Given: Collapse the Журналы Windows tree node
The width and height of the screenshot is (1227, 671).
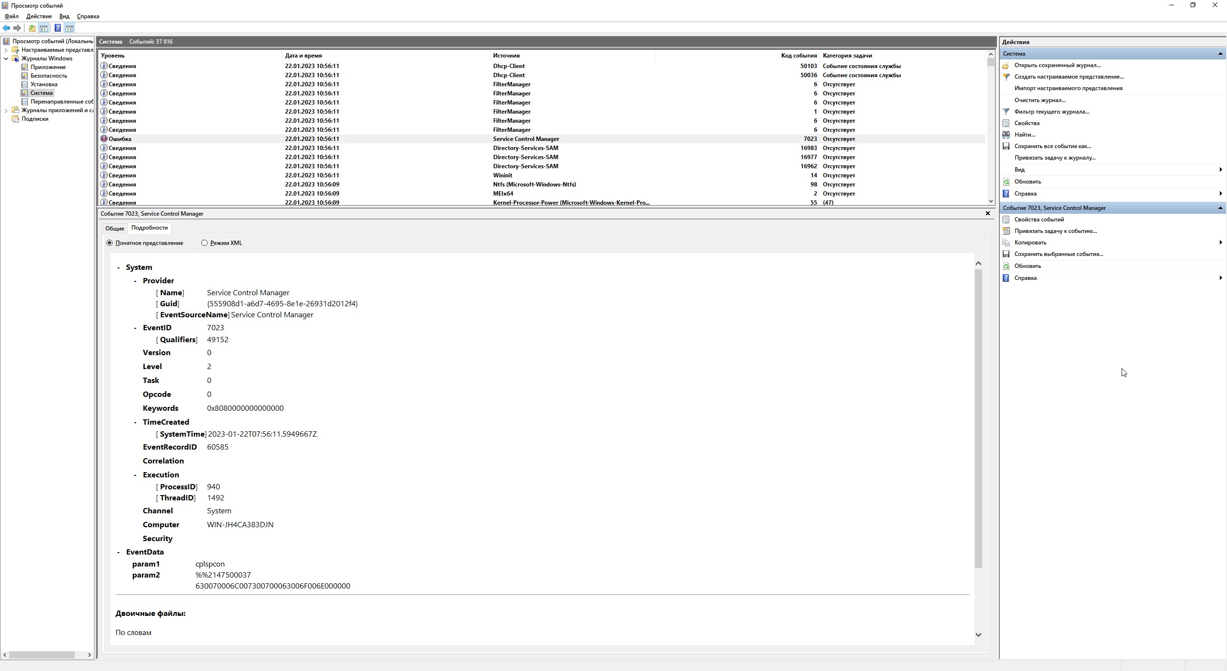Looking at the screenshot, I should pos(6,58).
